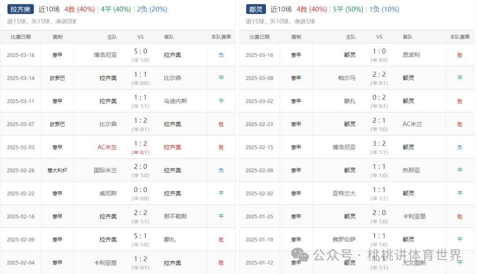This screenshot has width=477, height=274.
Task: Click the 国际米兰 home team
Action: [105, 170]
